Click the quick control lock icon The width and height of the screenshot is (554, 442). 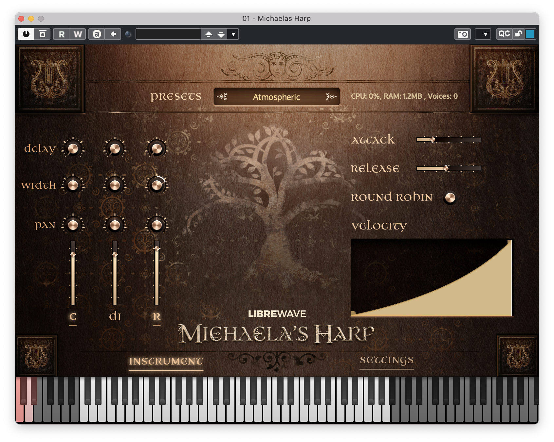[x=518, y=34]
